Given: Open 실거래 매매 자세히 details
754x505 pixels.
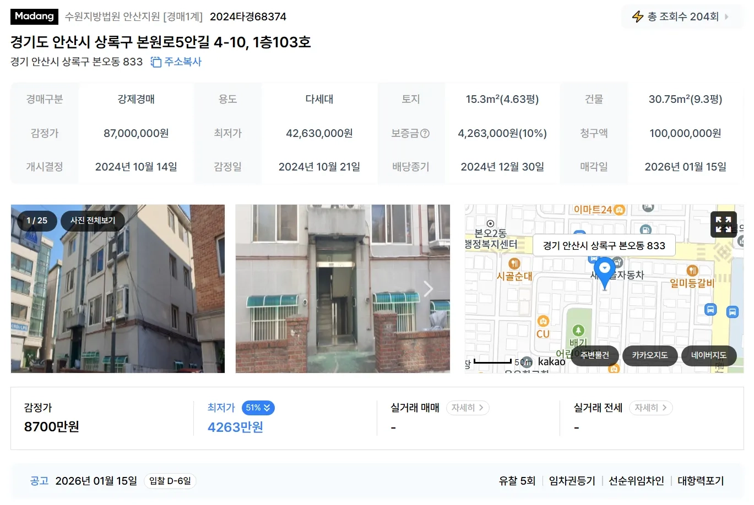Looking at the screenshot, I should tap(467, 408).
